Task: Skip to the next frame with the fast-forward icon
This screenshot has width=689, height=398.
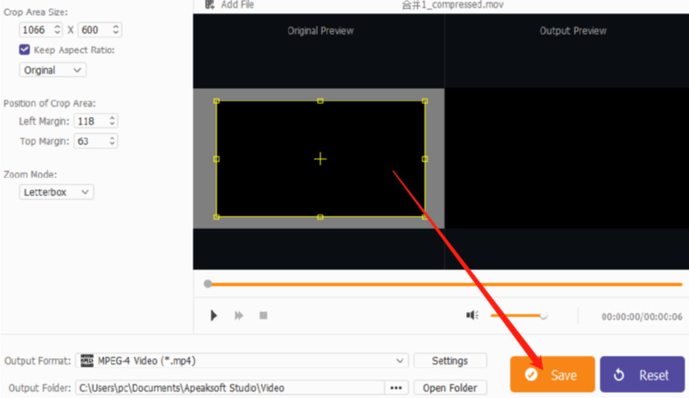Action: [x=239, y=315]
